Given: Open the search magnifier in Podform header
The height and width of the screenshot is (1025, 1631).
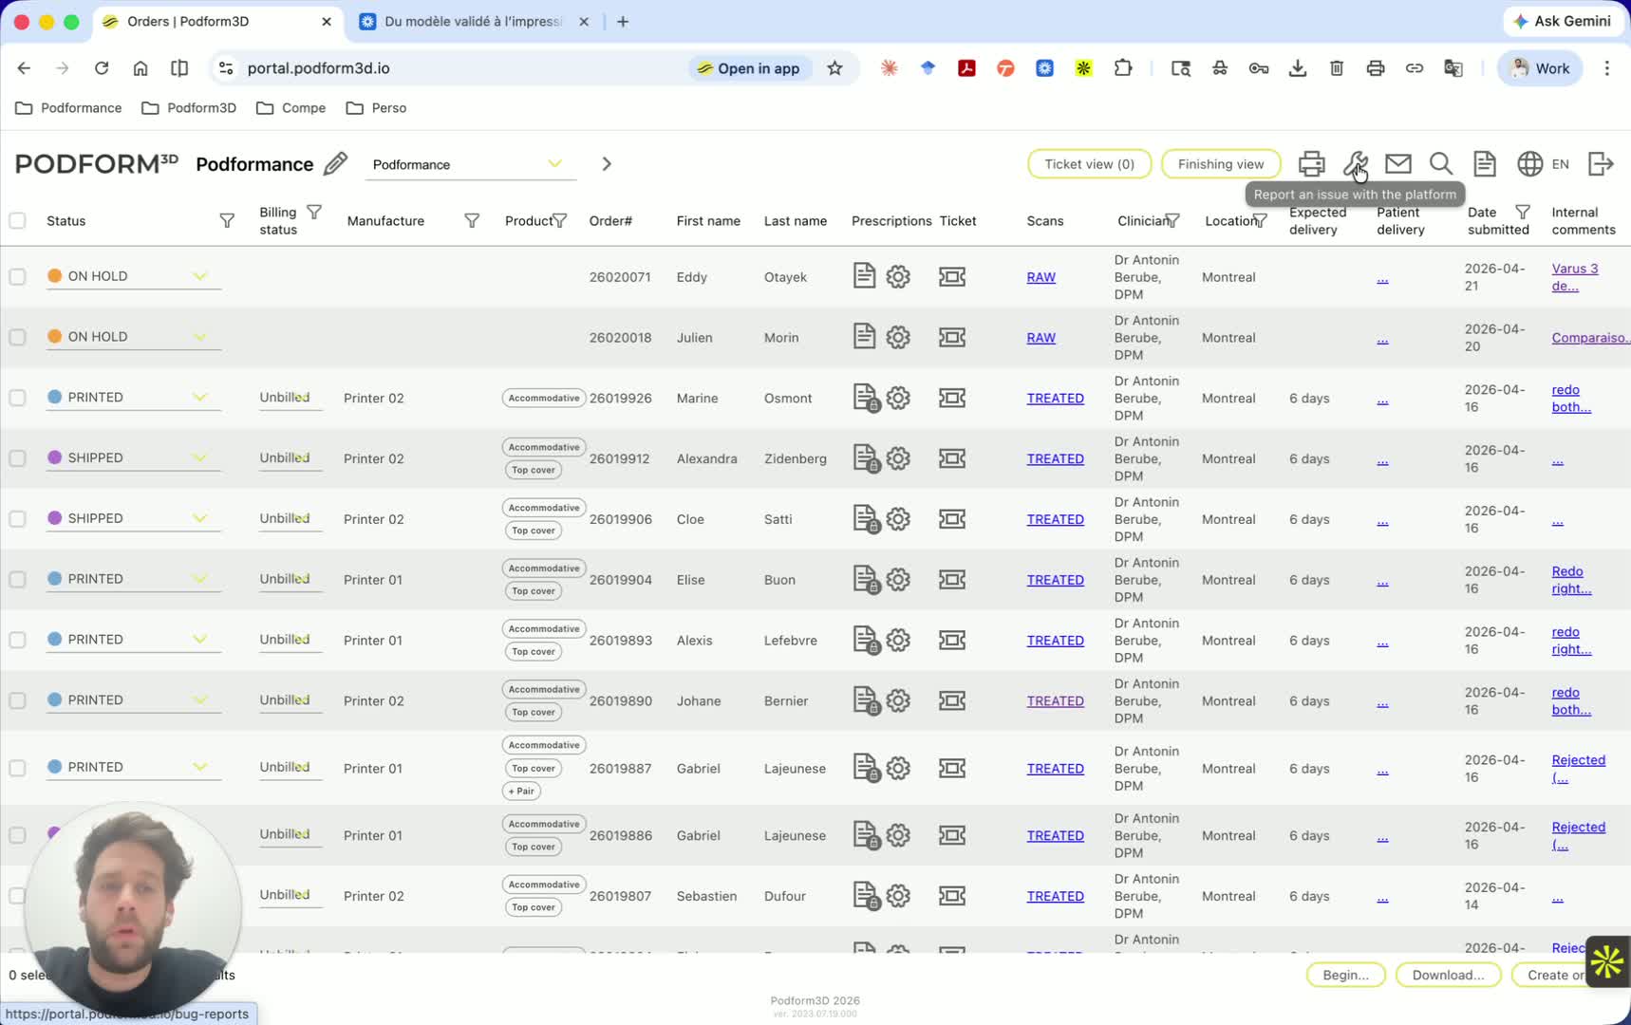Looking at the screenshot, I should pos(1441,164).
